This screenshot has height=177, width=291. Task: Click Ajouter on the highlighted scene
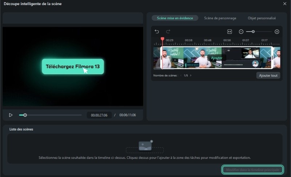pos(216,58)
